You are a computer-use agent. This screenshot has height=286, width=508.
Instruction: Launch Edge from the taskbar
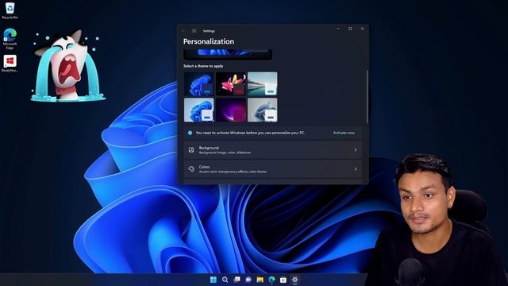coord(271,280)
